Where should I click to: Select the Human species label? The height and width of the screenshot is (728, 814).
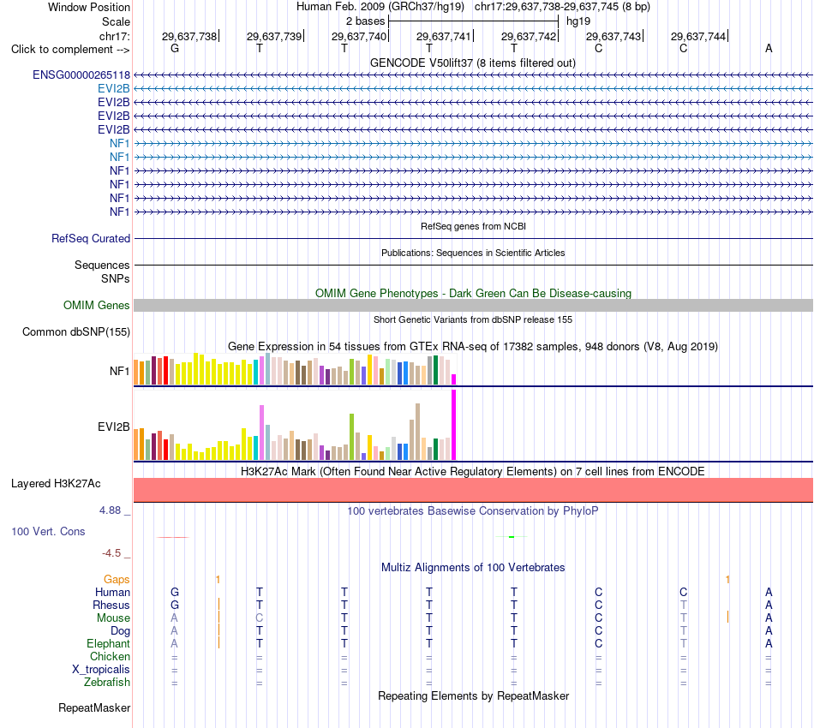tap(112, 592)
